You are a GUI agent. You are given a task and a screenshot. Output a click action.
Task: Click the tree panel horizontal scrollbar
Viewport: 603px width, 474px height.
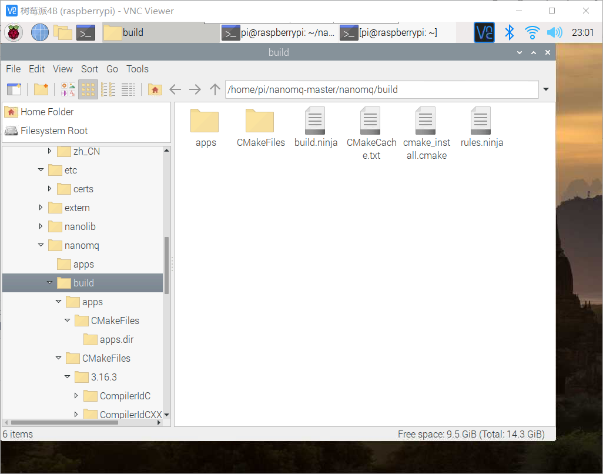(65, 422)
